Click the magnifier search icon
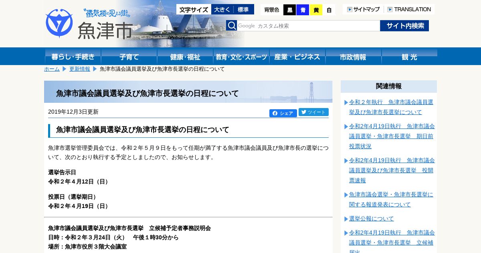The height and width of the screenshot is (253, 481). [231, 26]
